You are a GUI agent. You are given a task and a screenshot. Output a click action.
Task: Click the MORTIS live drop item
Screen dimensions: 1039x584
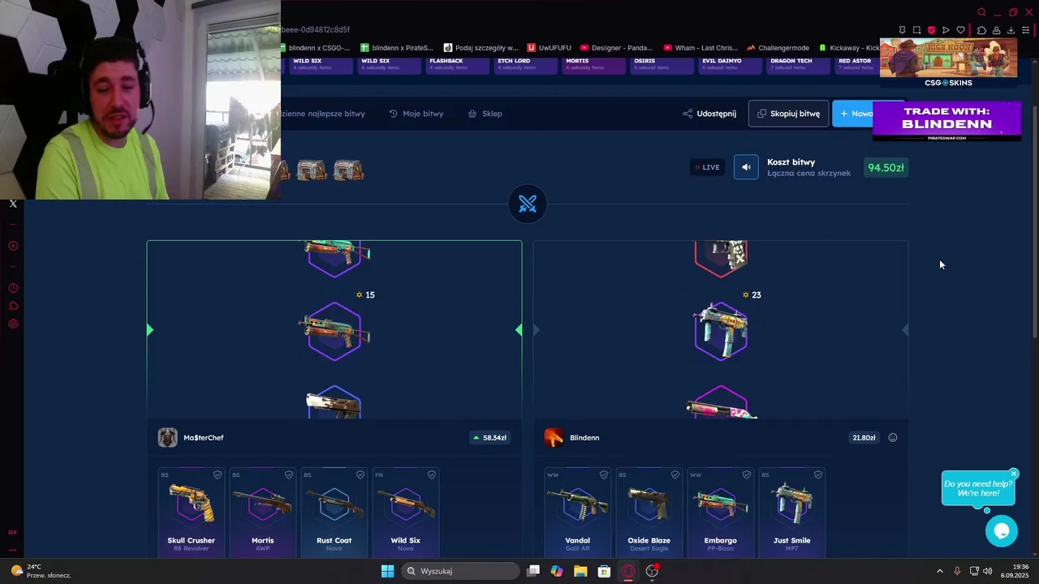pos(594,64)
